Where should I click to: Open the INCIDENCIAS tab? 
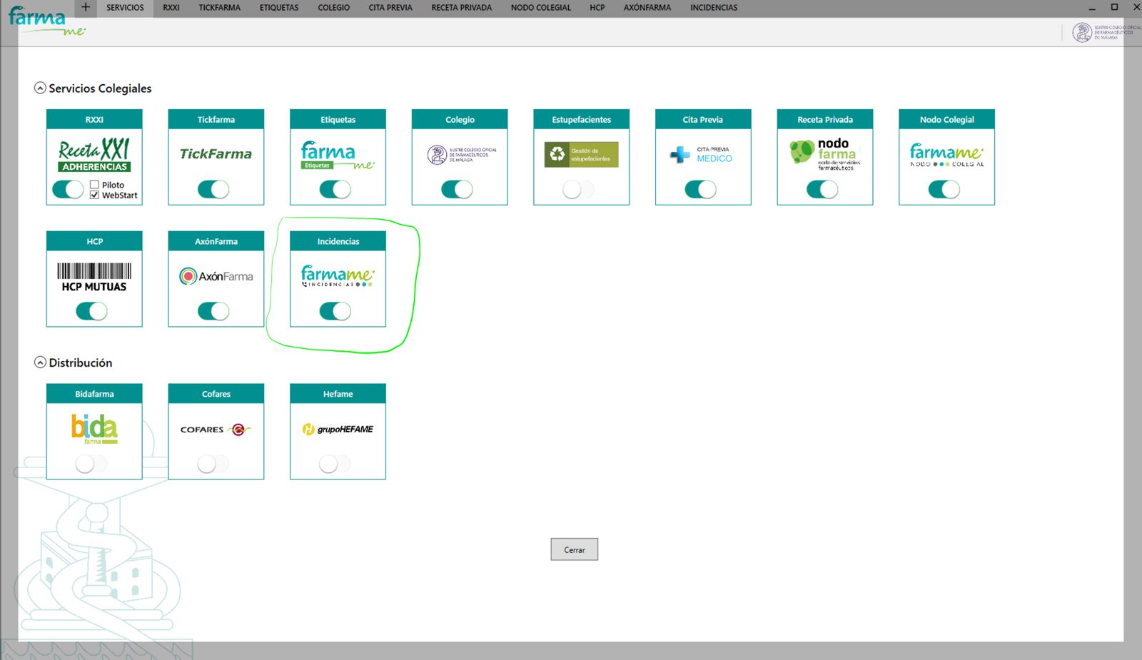click(x=714, y=8)
